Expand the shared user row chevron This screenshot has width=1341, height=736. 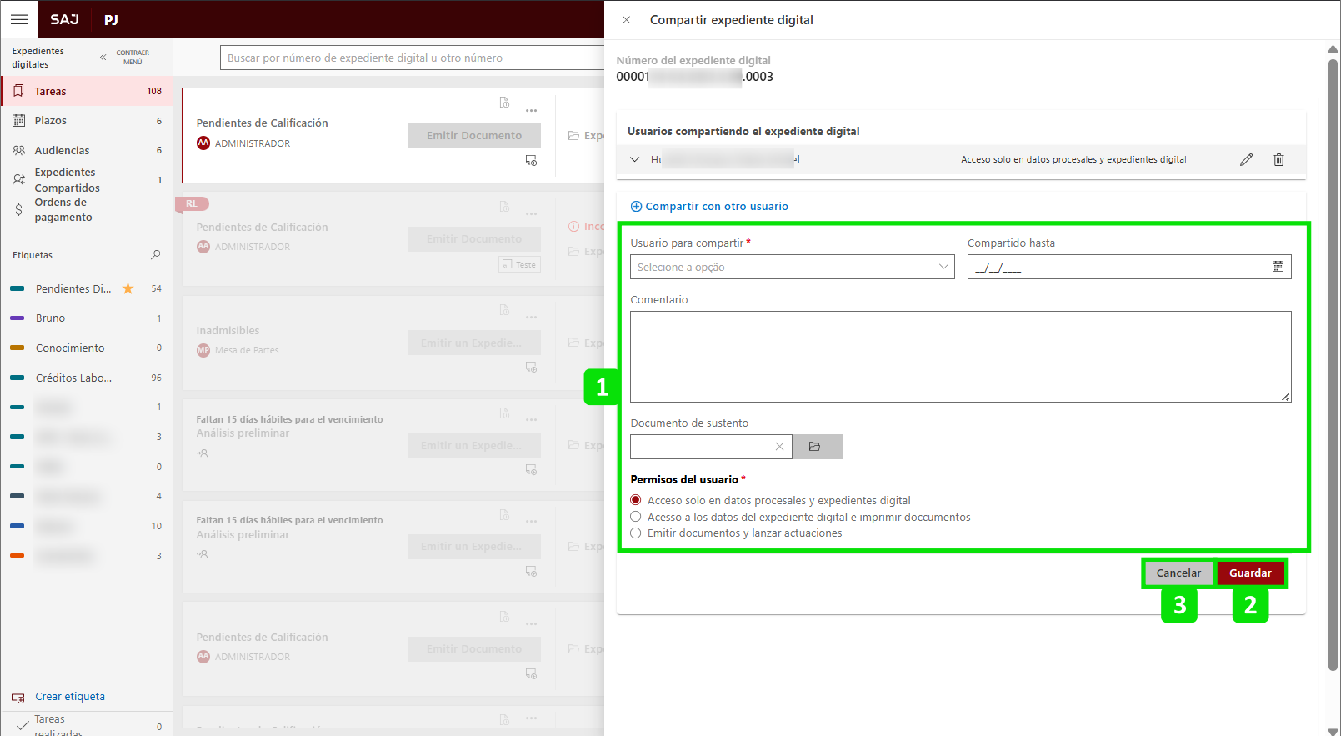pos(635,159)
